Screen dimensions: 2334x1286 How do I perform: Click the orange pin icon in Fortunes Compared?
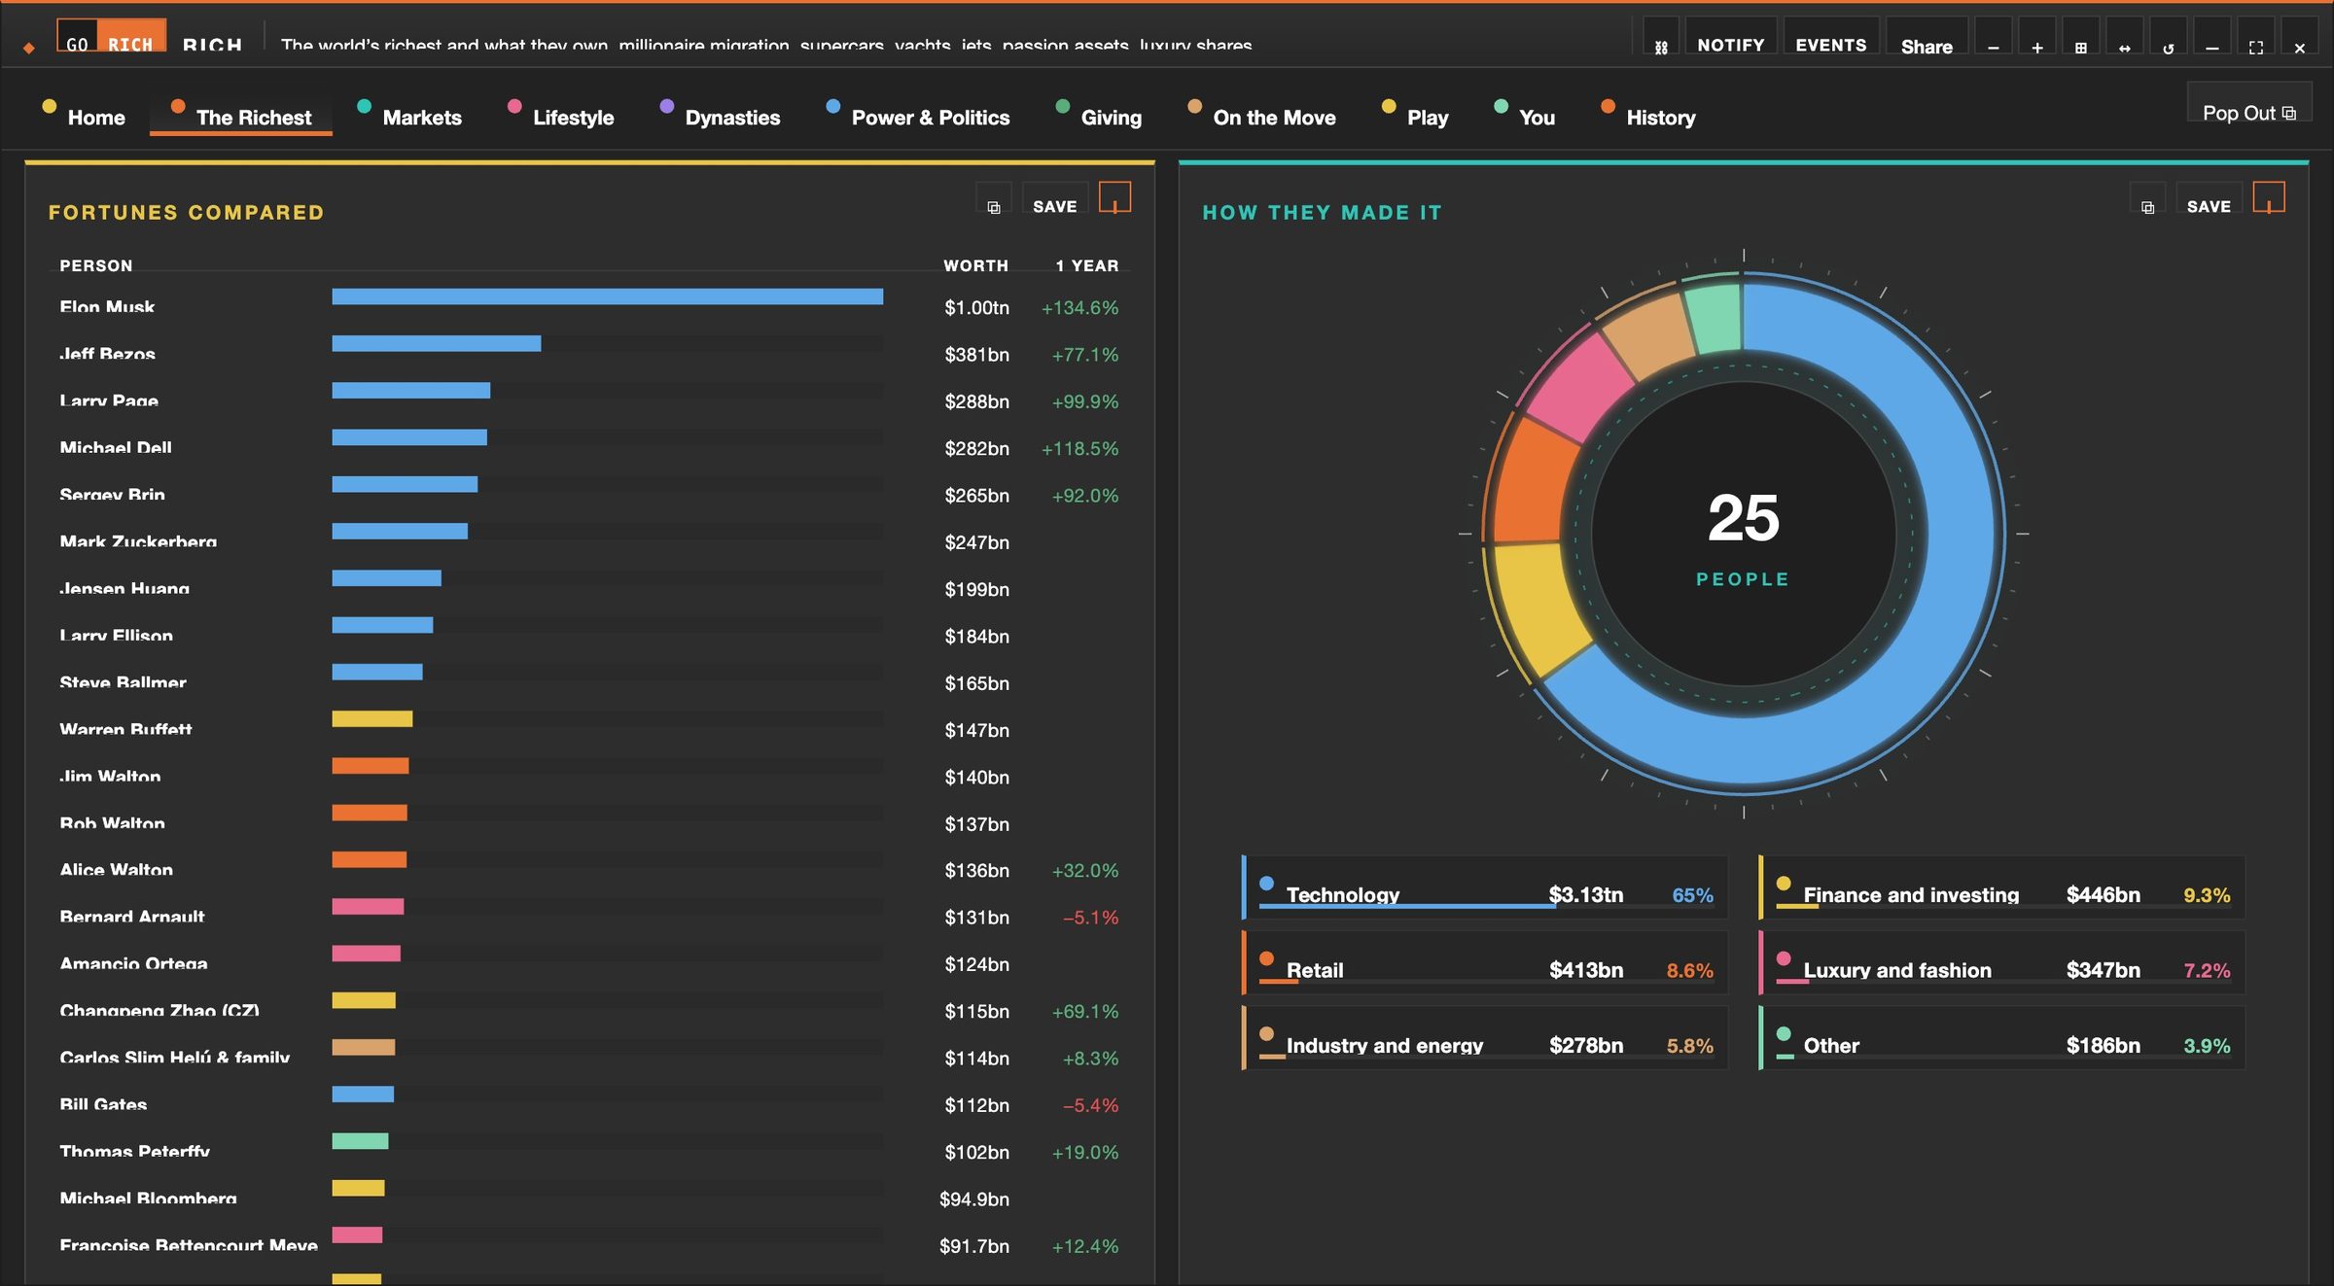1114,197
